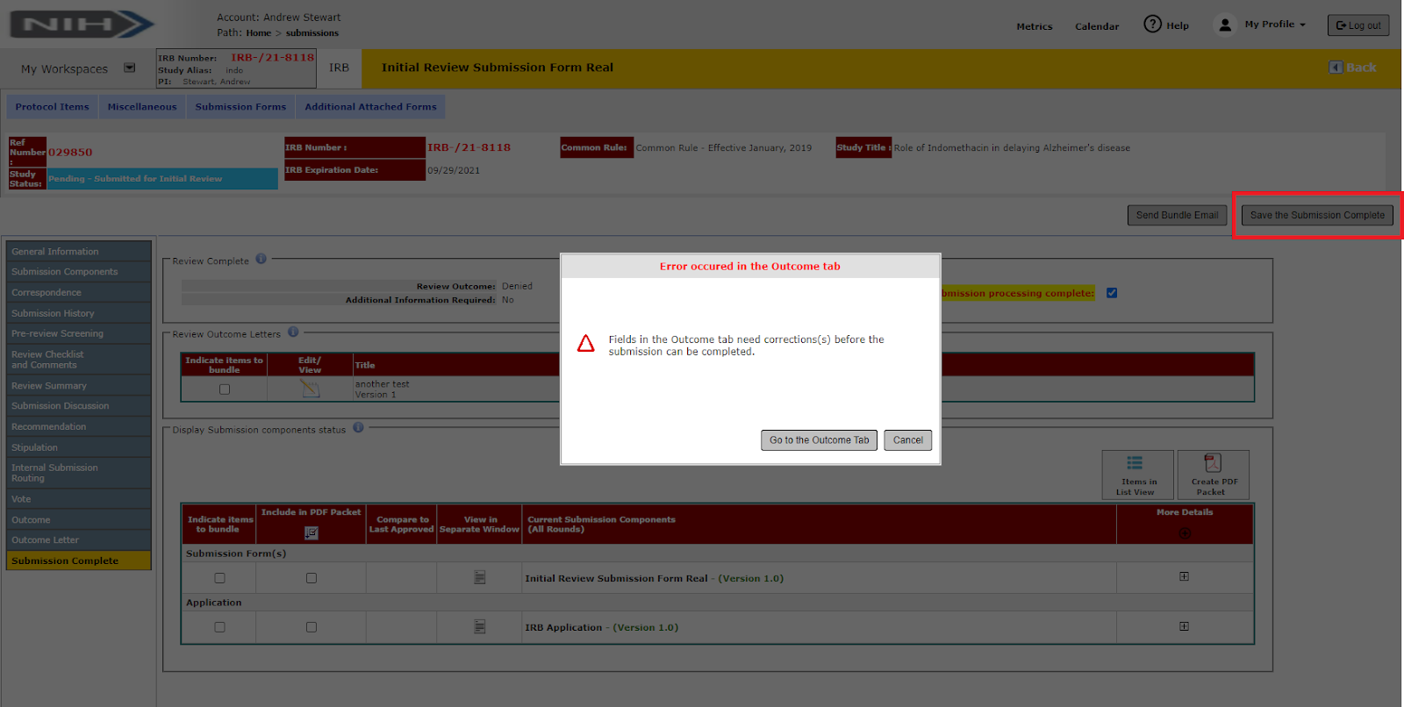The image size is (1404, 707).
Task: Click the Review Outcome Letters info icon
Action: pyautogui.click(x=293, y=332)
